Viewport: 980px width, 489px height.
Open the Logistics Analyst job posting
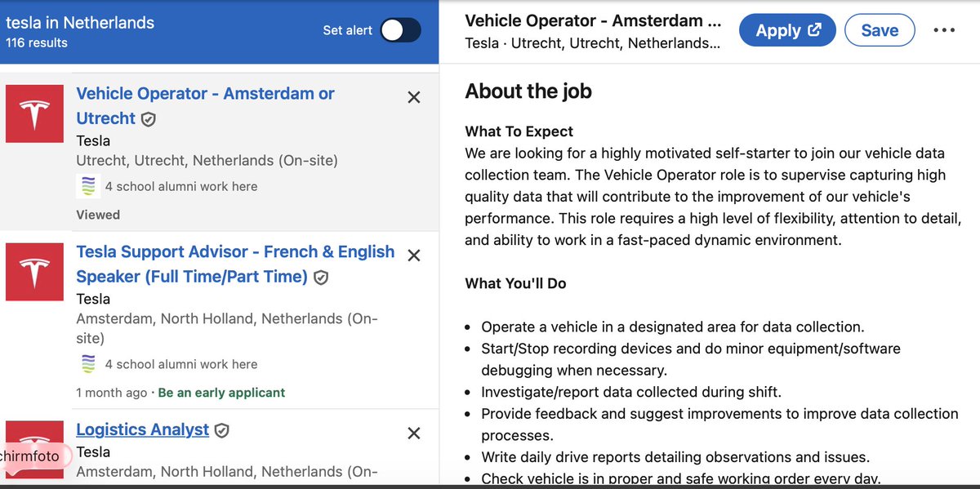142,429
